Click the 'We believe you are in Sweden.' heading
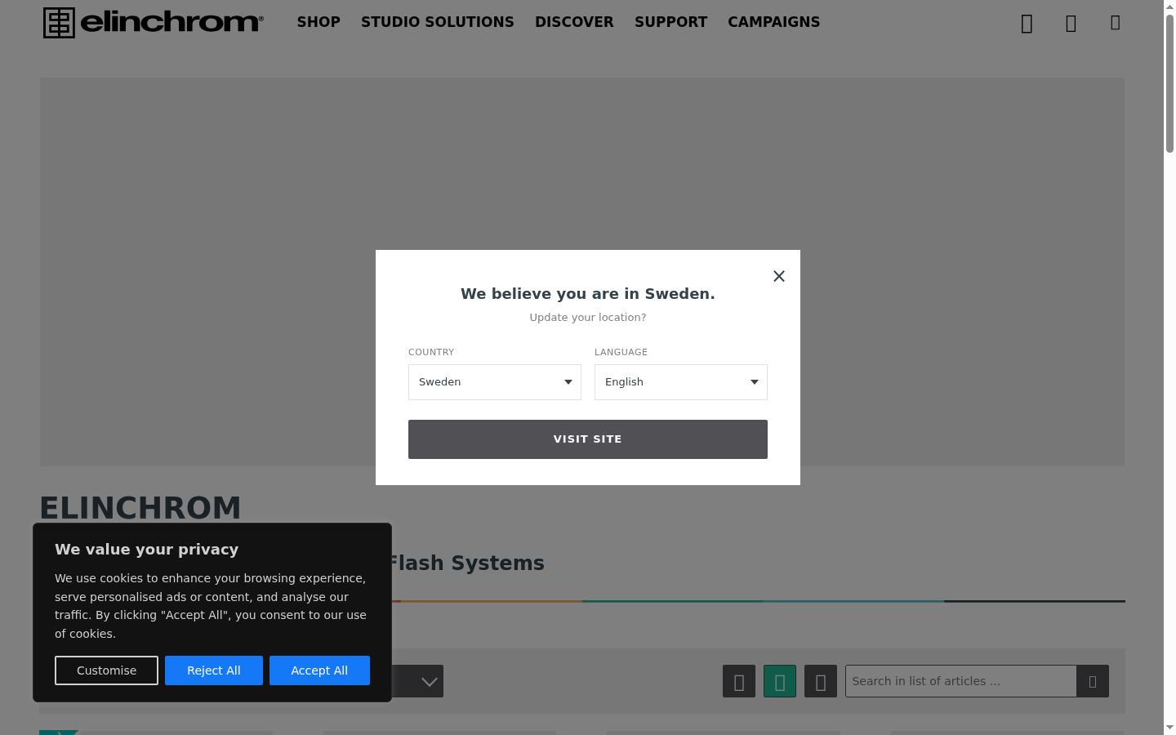Image resolution: width=1176 pixels, height=735 pixels. click(588, 294)
